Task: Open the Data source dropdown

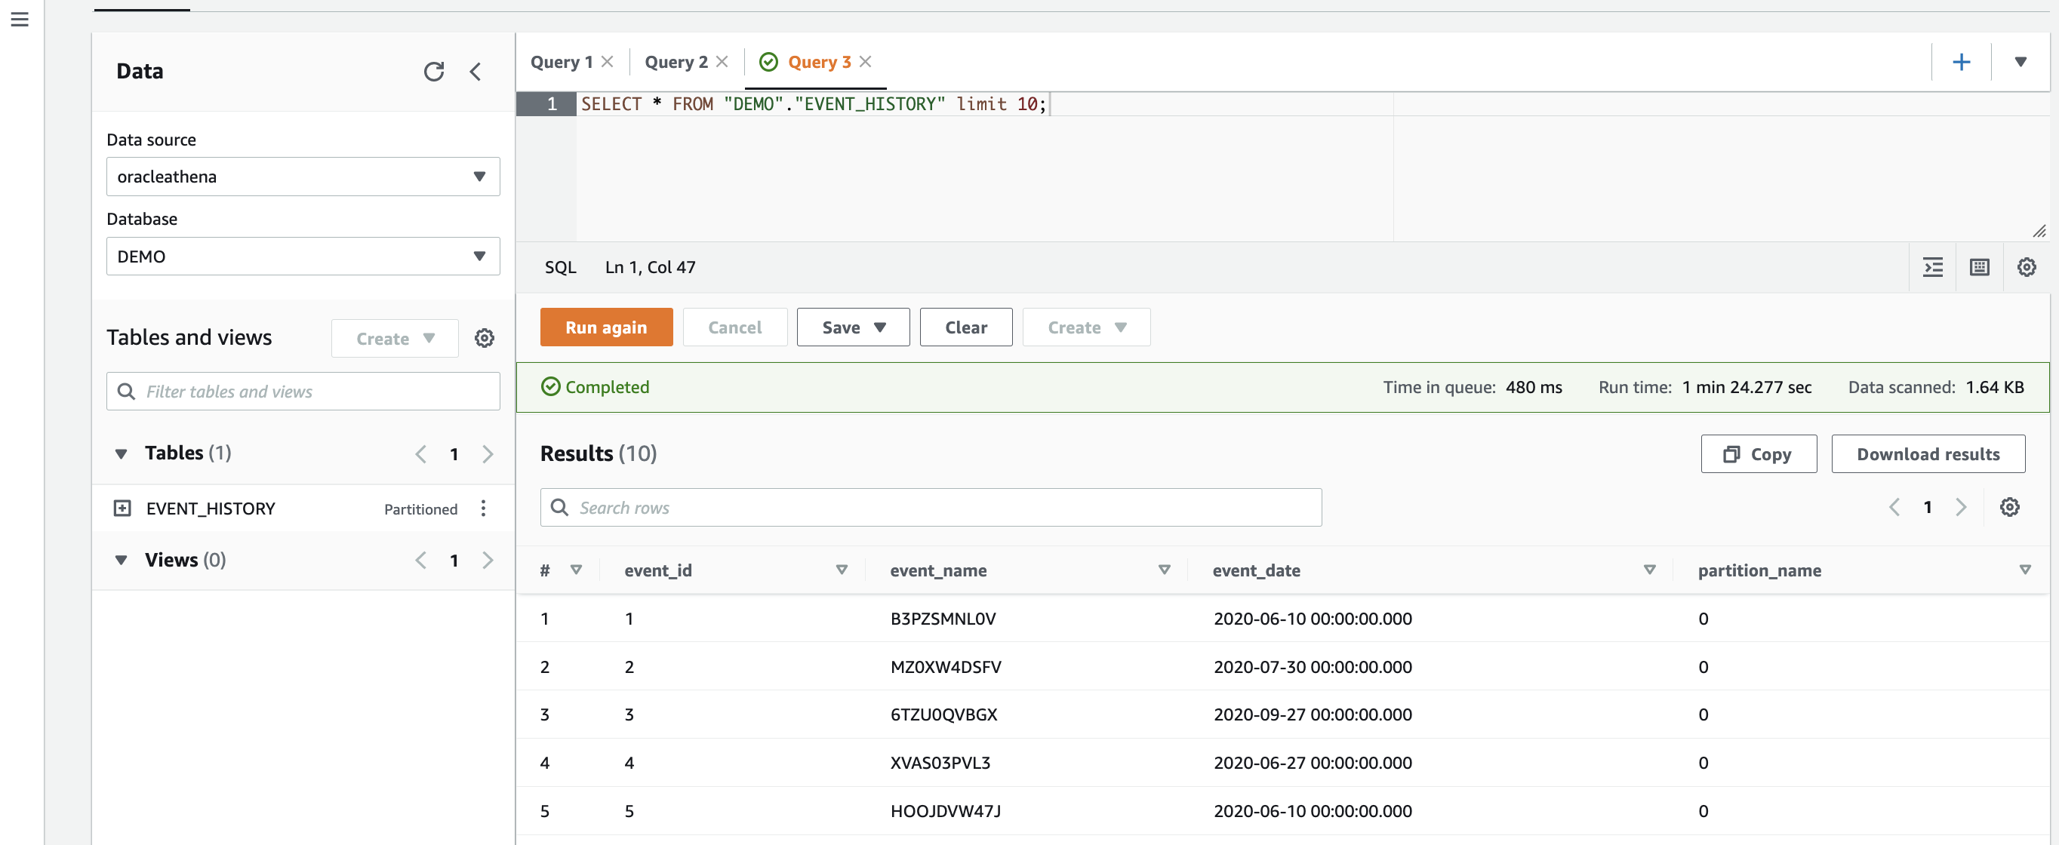Action: point(303,177)
